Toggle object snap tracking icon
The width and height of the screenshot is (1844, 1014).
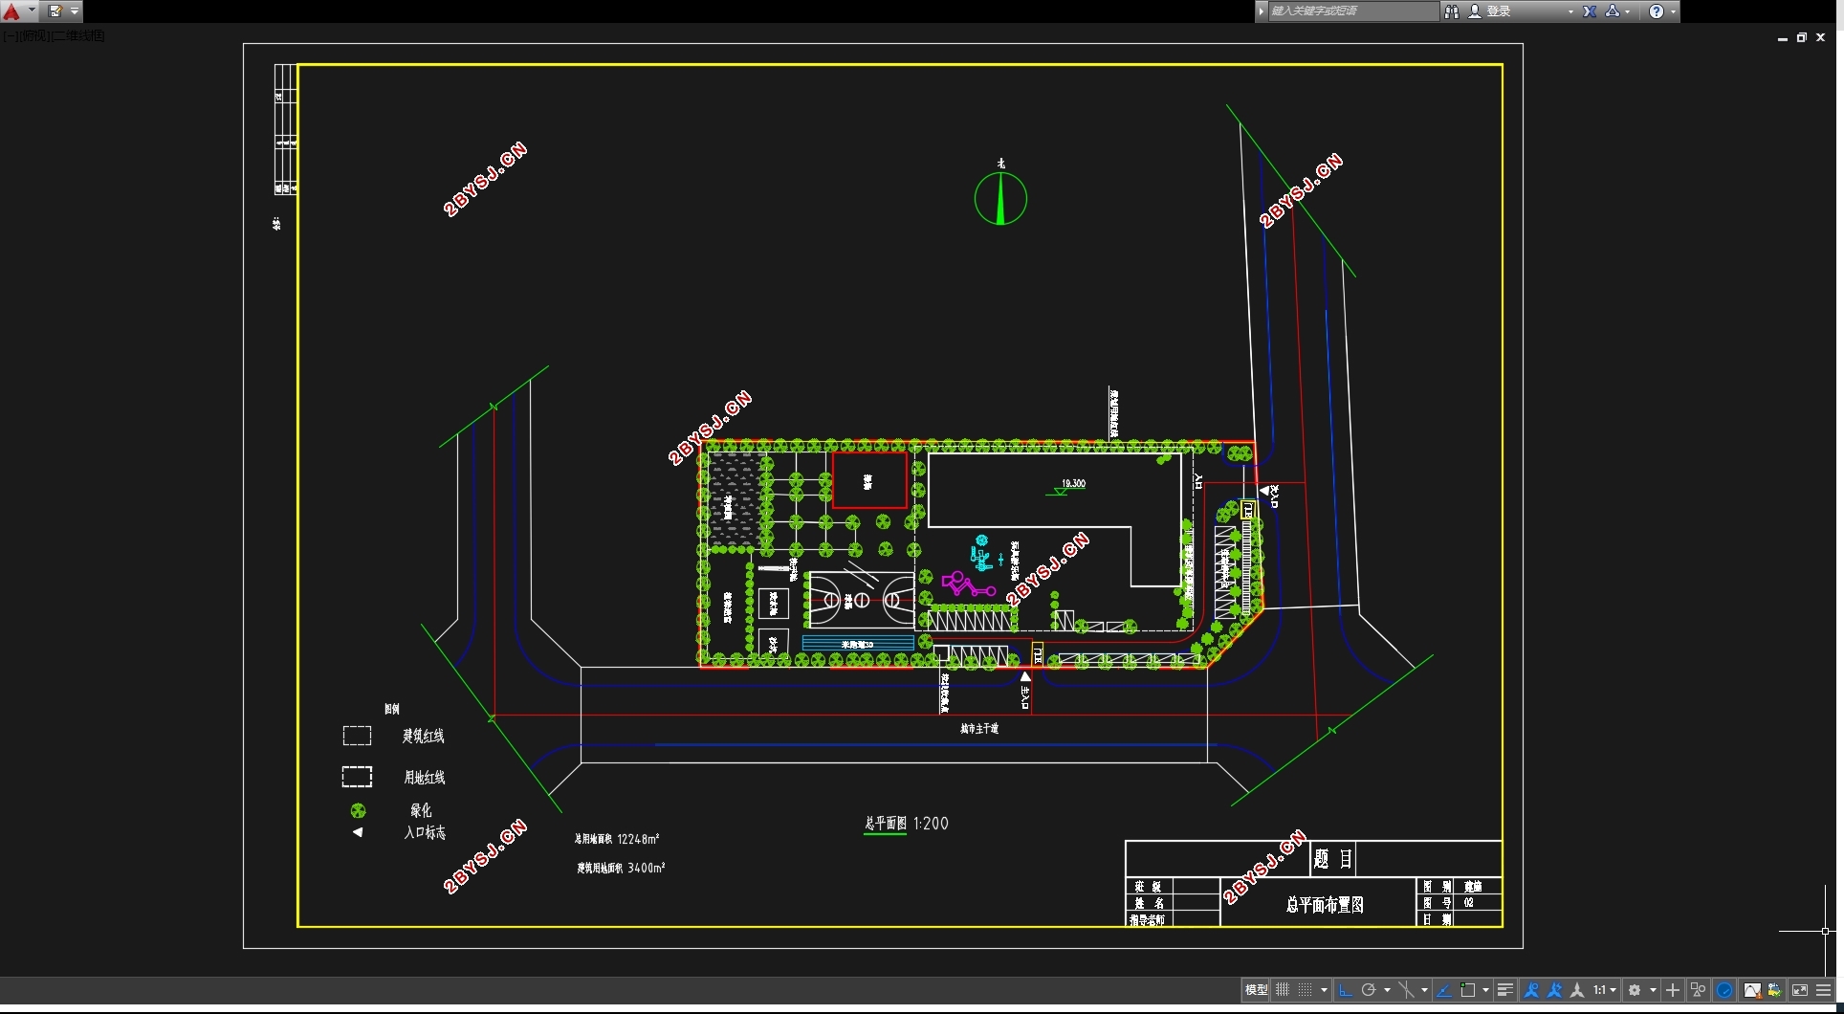click(1406, 990)
